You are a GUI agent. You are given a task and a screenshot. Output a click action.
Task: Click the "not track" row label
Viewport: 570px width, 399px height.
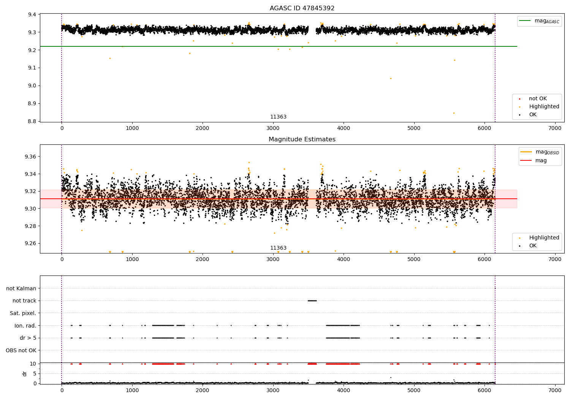pos(24,301)
